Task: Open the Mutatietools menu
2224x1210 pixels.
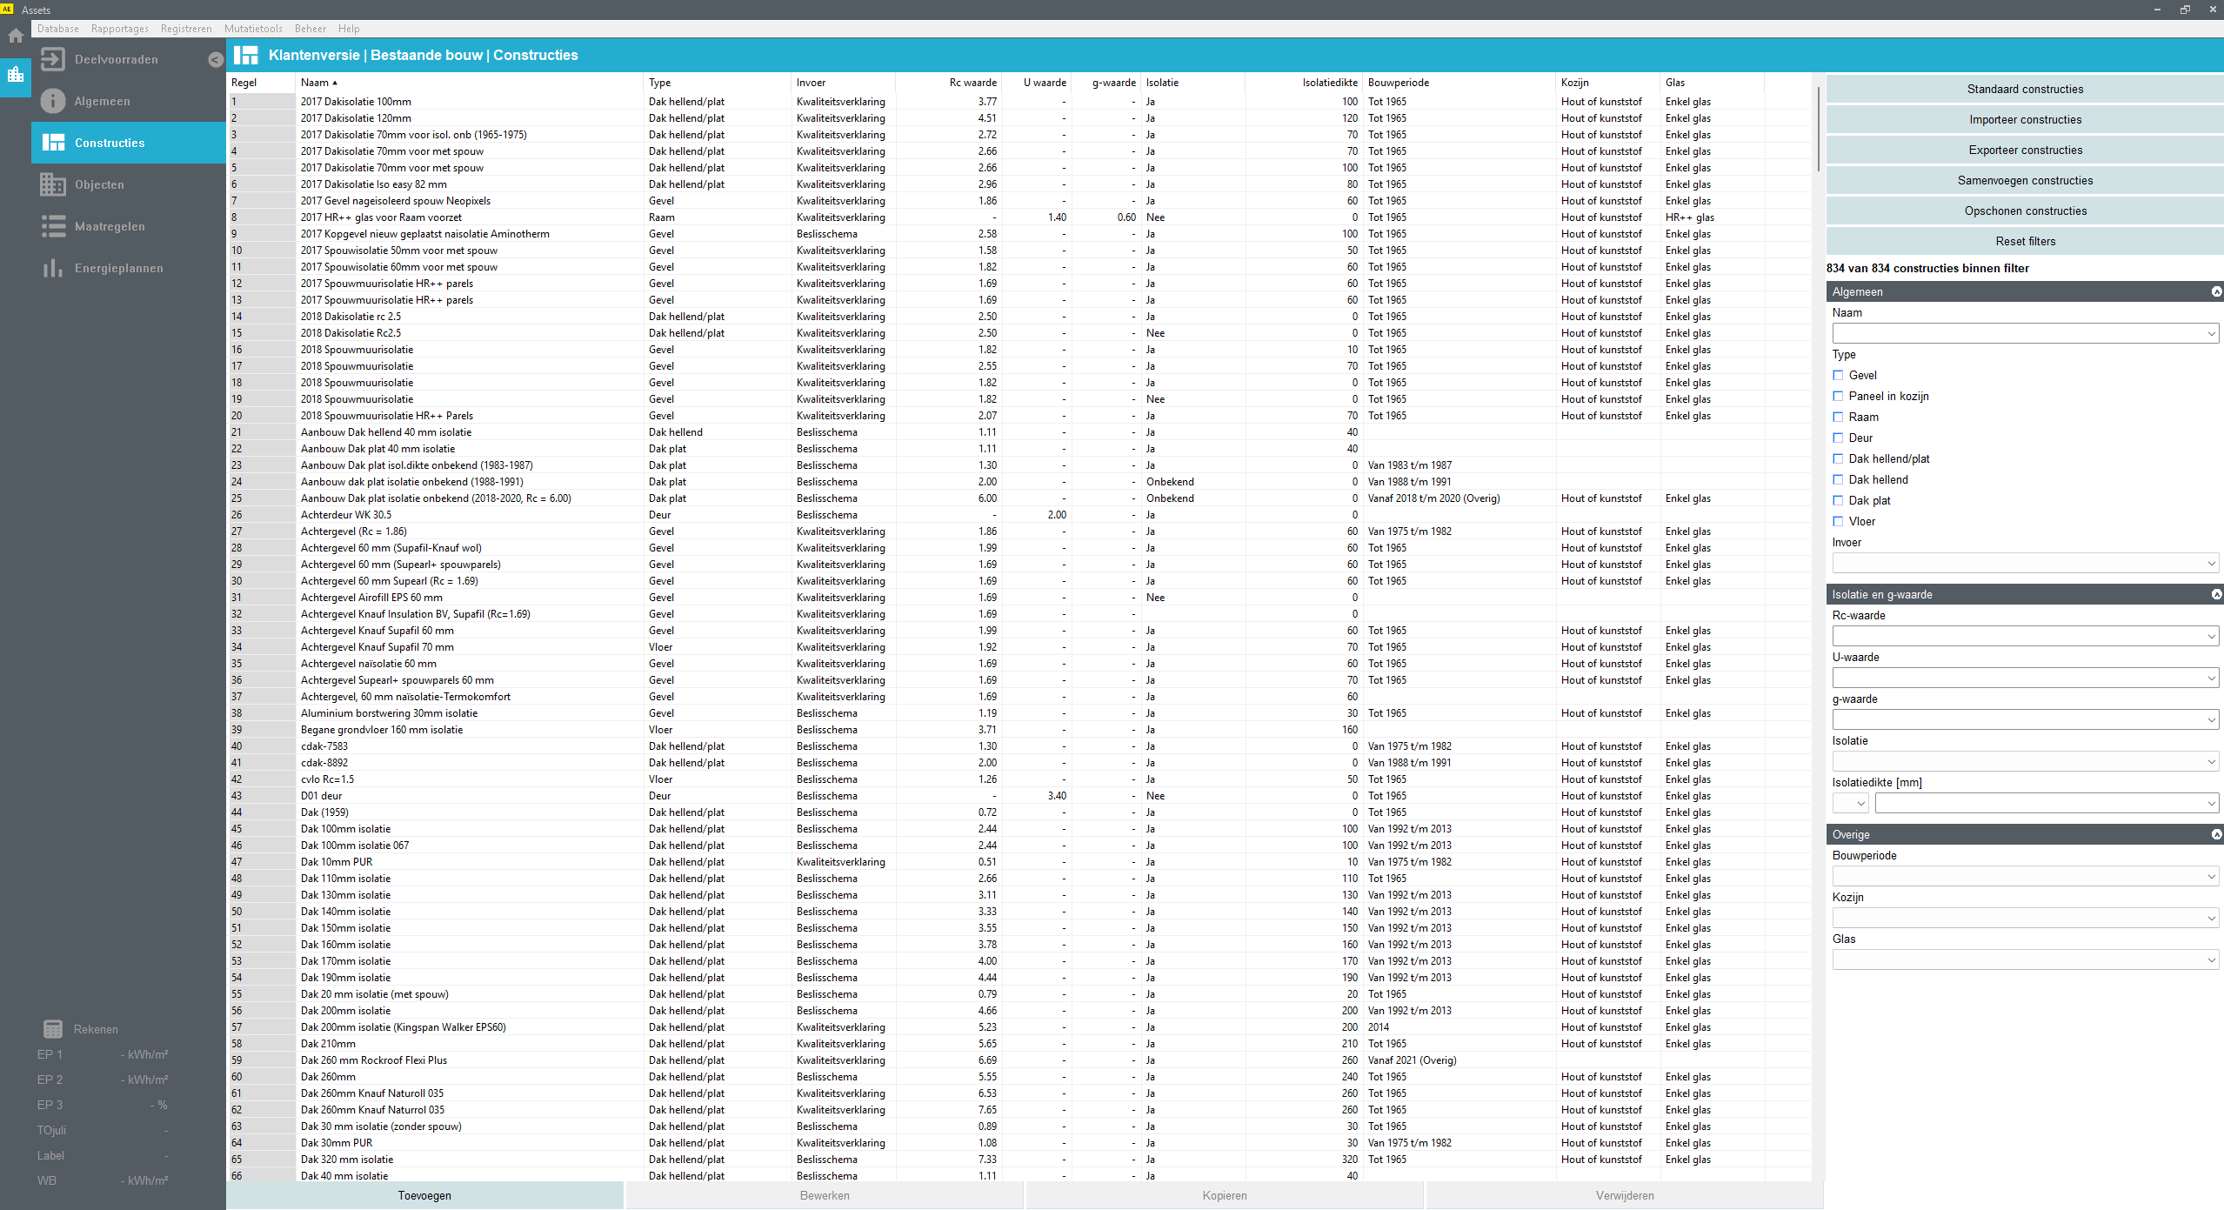Action: tap(253, 29)
